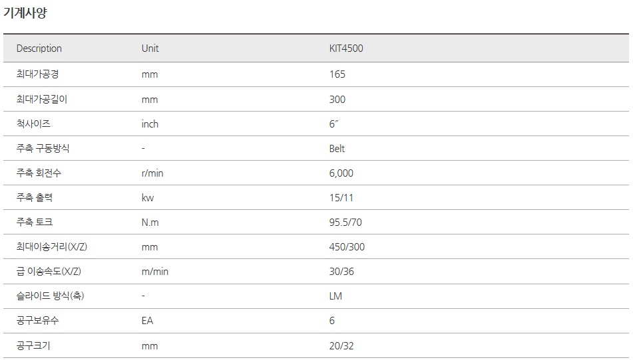Click the 20/32 tool size value
Image resolution: width=633 pixels, height=360 pixels.
[x=341, y=346]
